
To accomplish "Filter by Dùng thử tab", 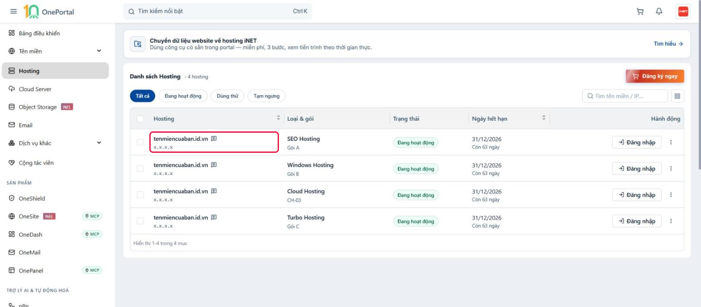I will (228, 96).
